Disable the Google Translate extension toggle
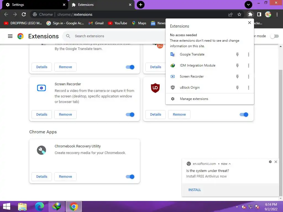This screenshot has height=212, width=283. [x=130, y=67]
